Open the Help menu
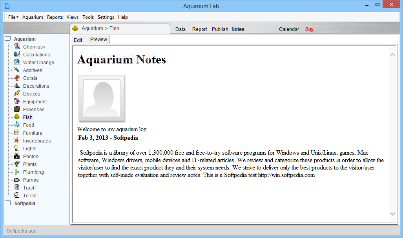The image size is (403, 238). 123,17
